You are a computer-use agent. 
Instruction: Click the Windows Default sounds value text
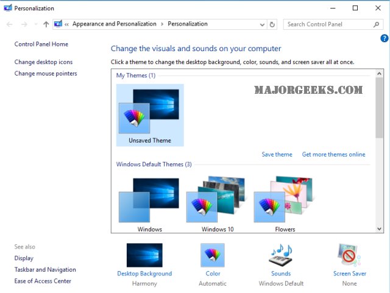(281, 283)
